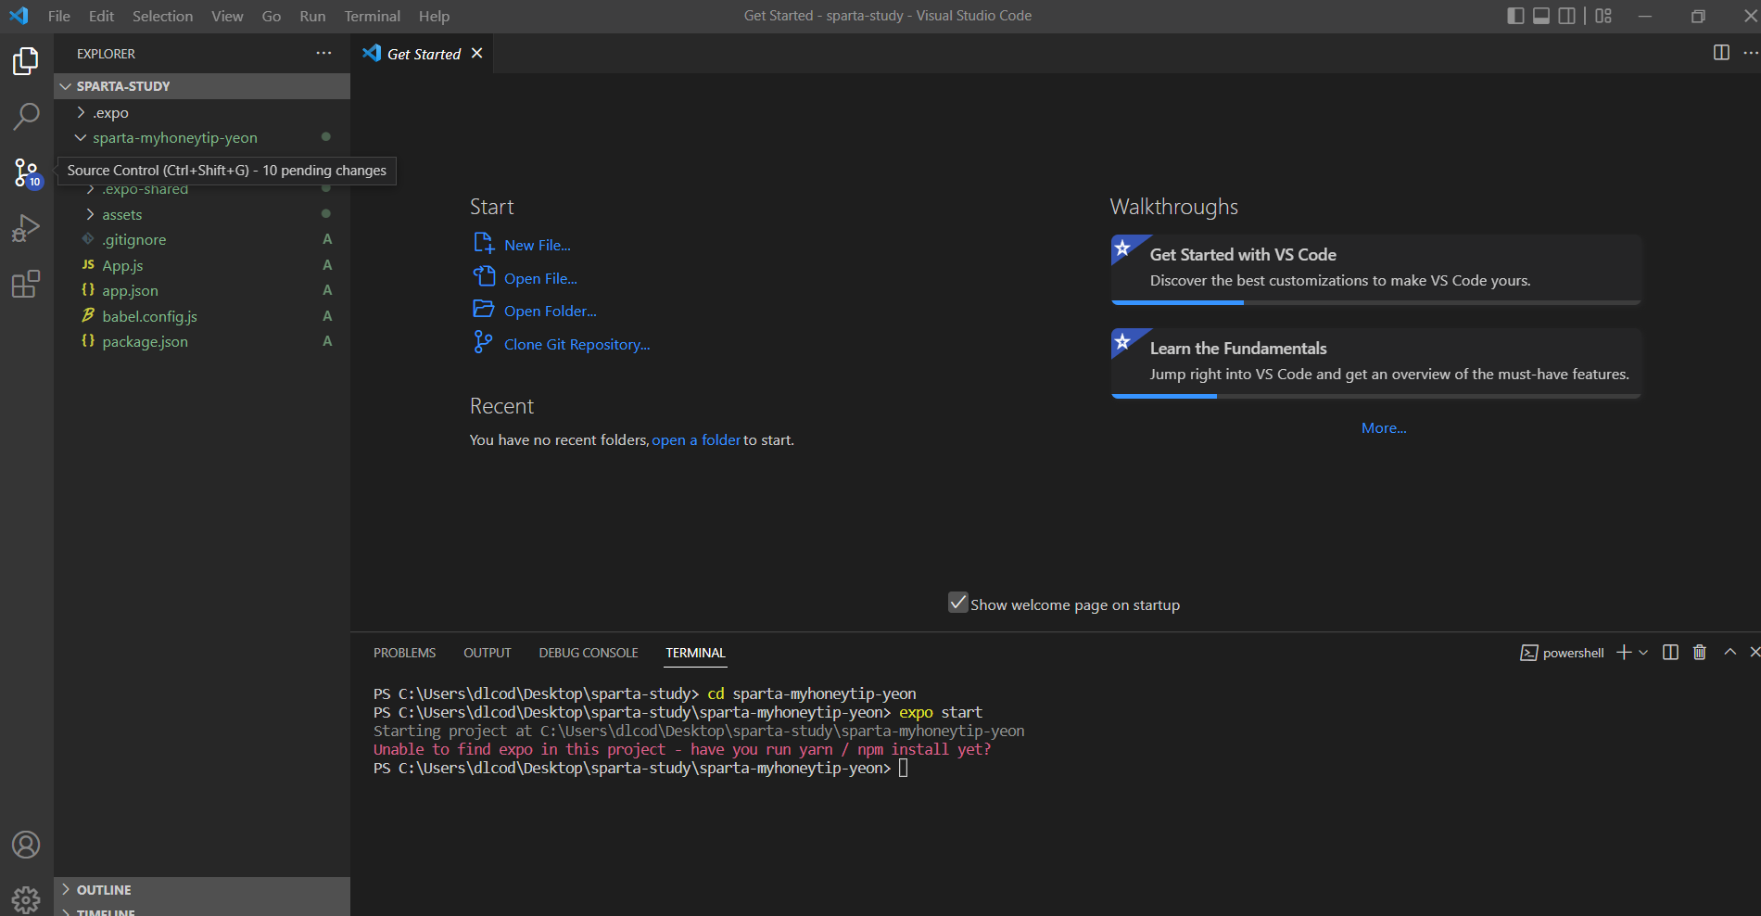Open the Terminal menu

tap(372, 16)
